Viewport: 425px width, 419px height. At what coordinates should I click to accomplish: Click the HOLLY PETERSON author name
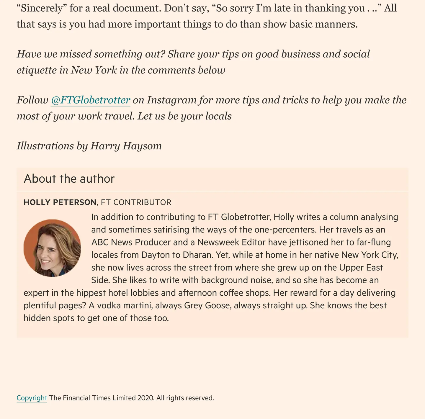coord(60,202)
